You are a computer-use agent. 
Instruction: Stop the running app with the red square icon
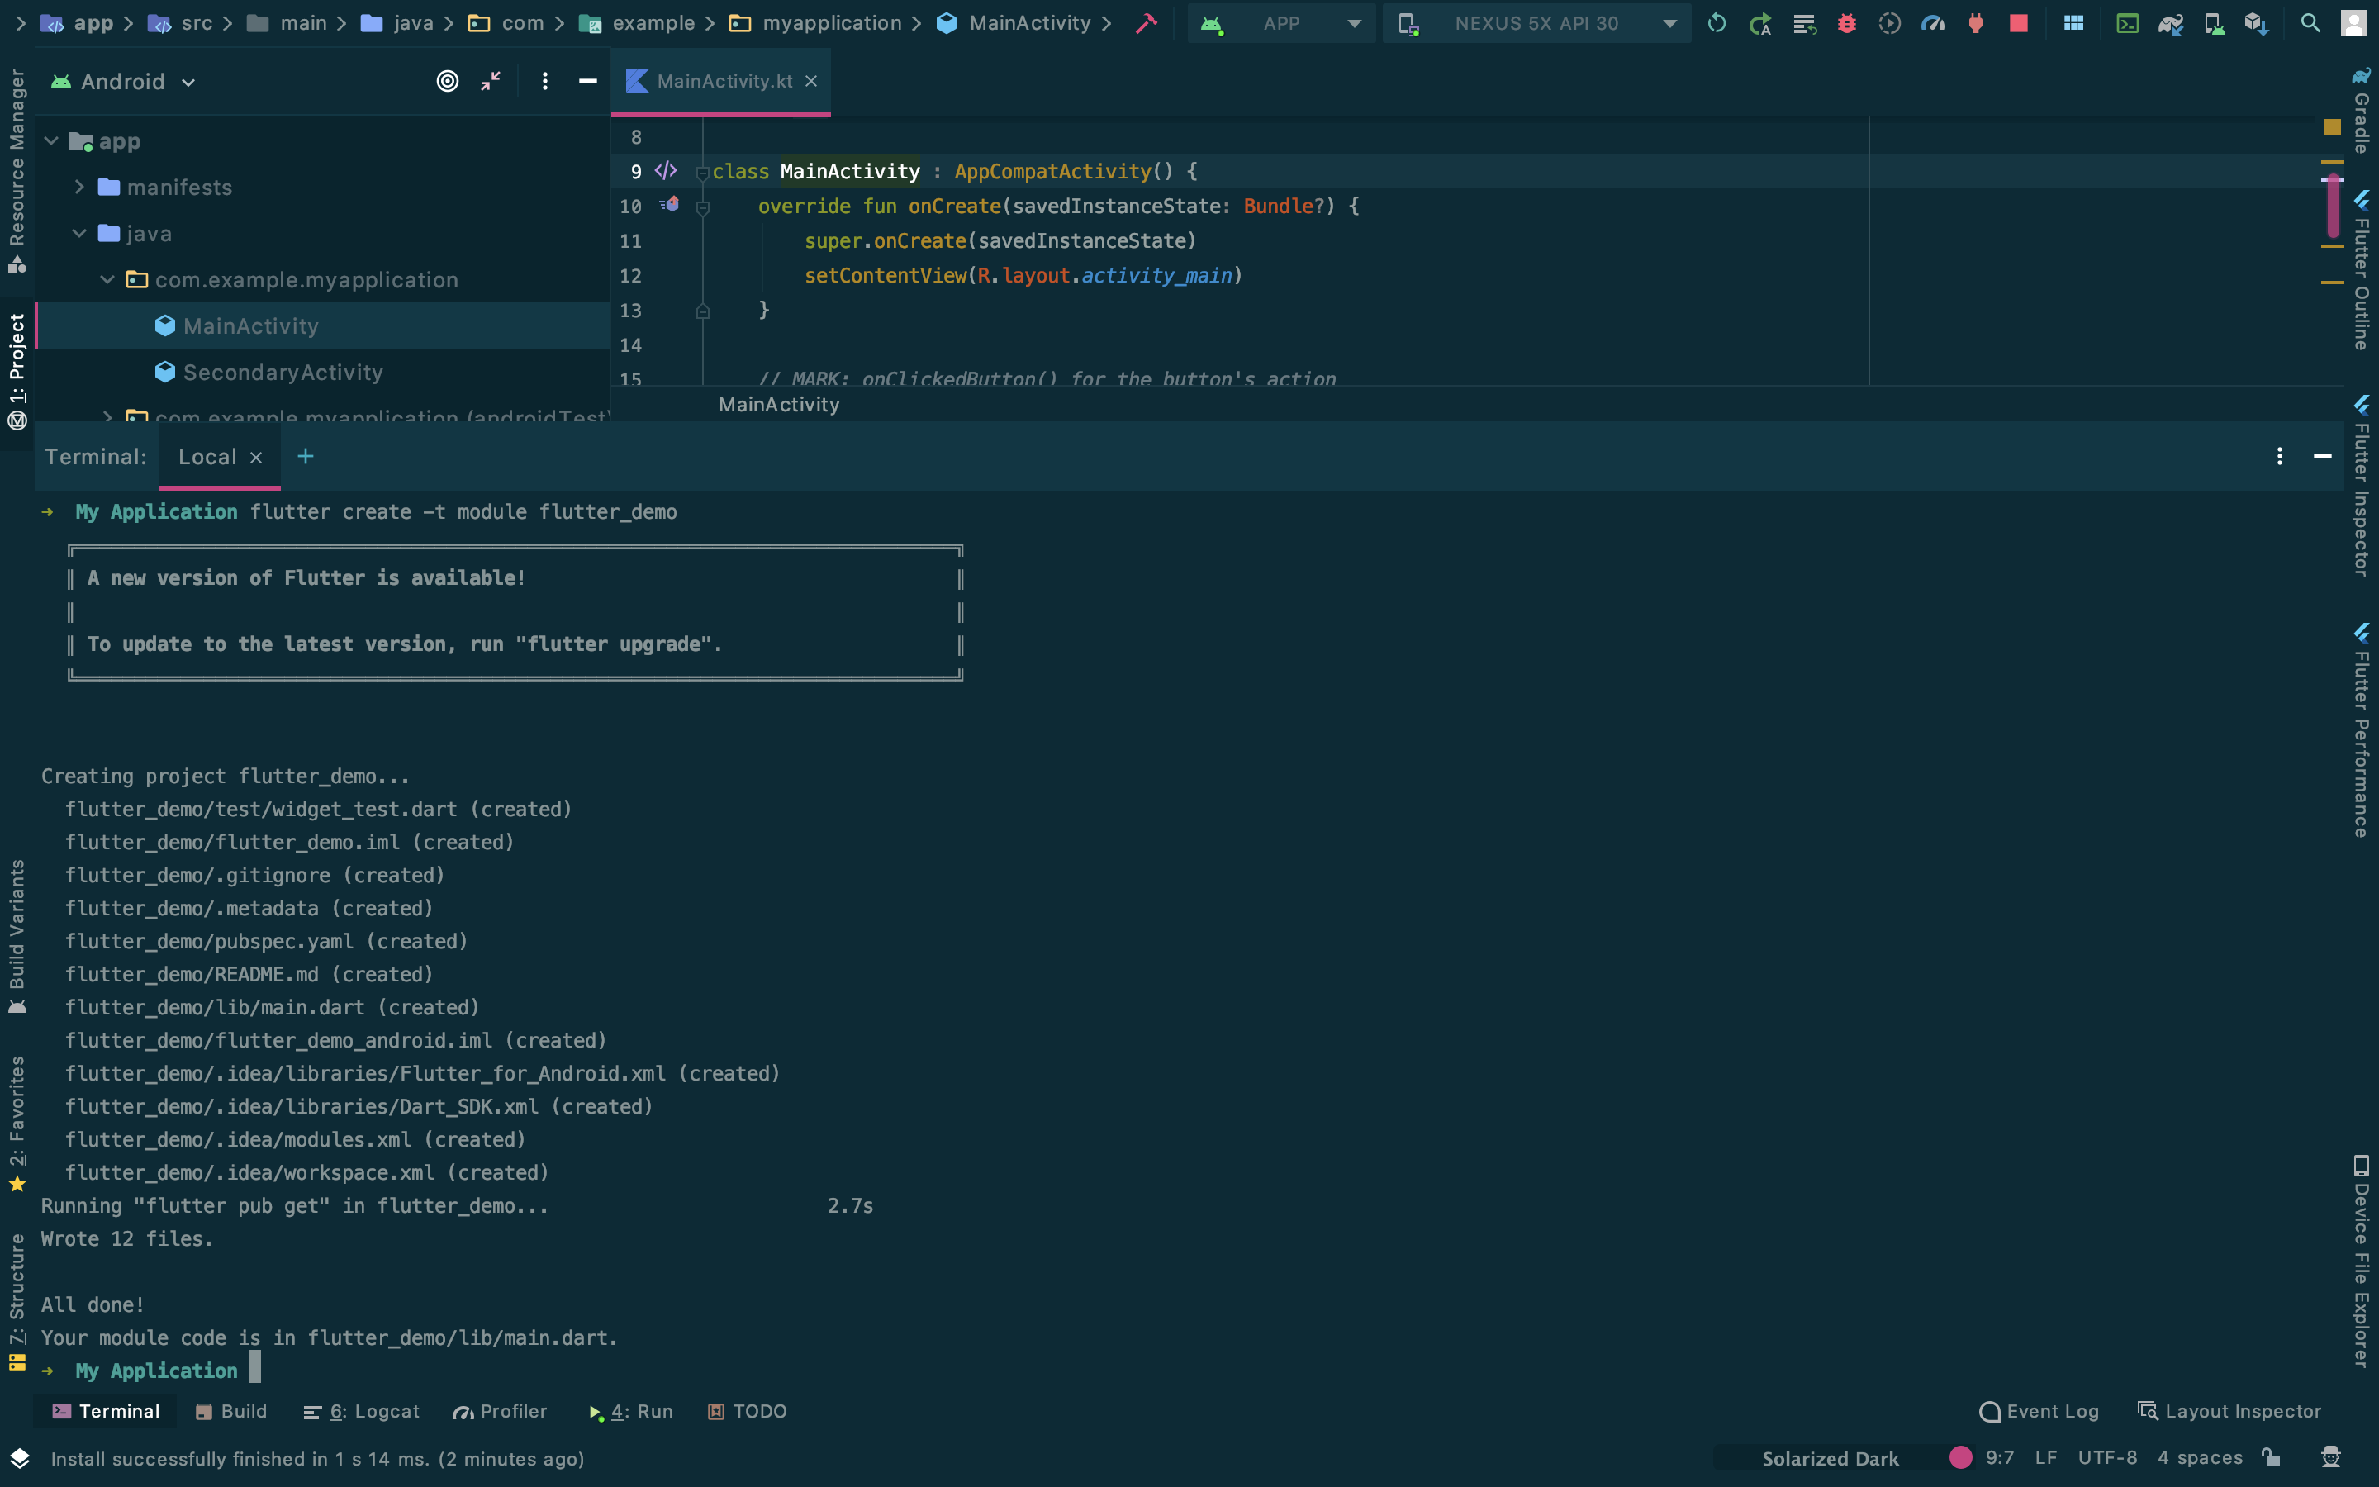point(2018,22)
